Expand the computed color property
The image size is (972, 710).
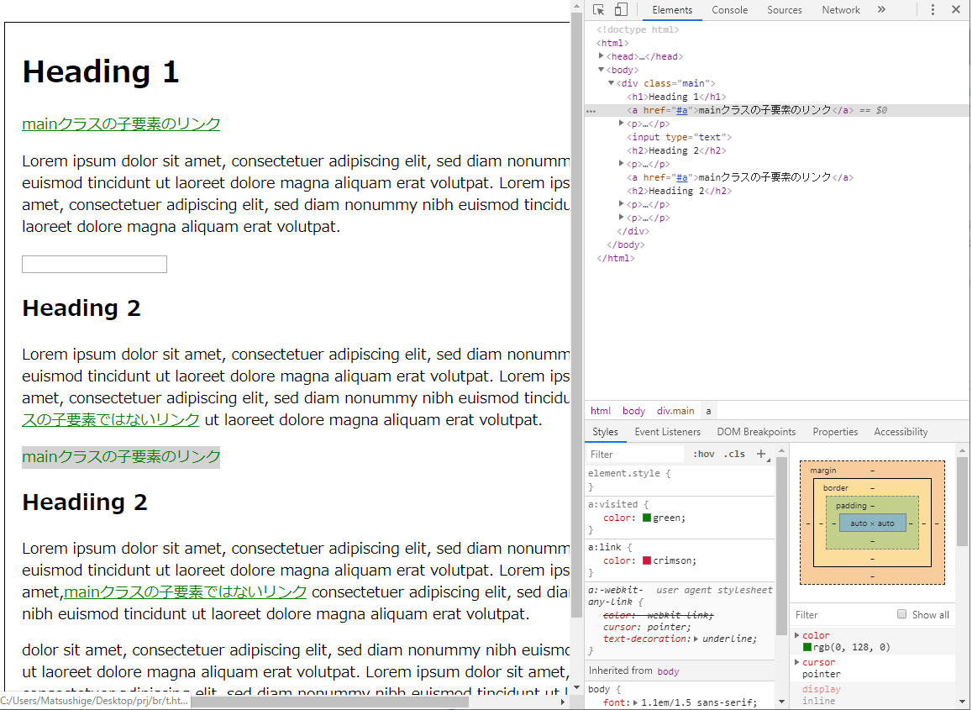click(797, 635)
